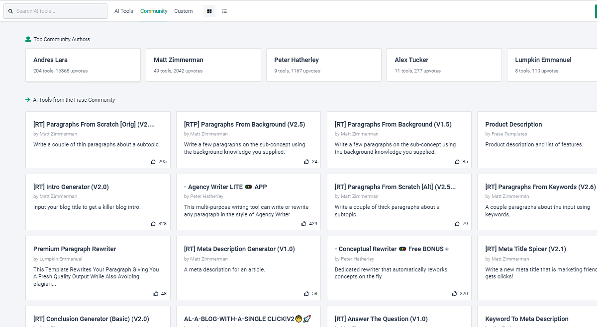Upvote the Product Description template
Image resolution: width=597 pixels, height=327 pixels.
pos(594,161)
